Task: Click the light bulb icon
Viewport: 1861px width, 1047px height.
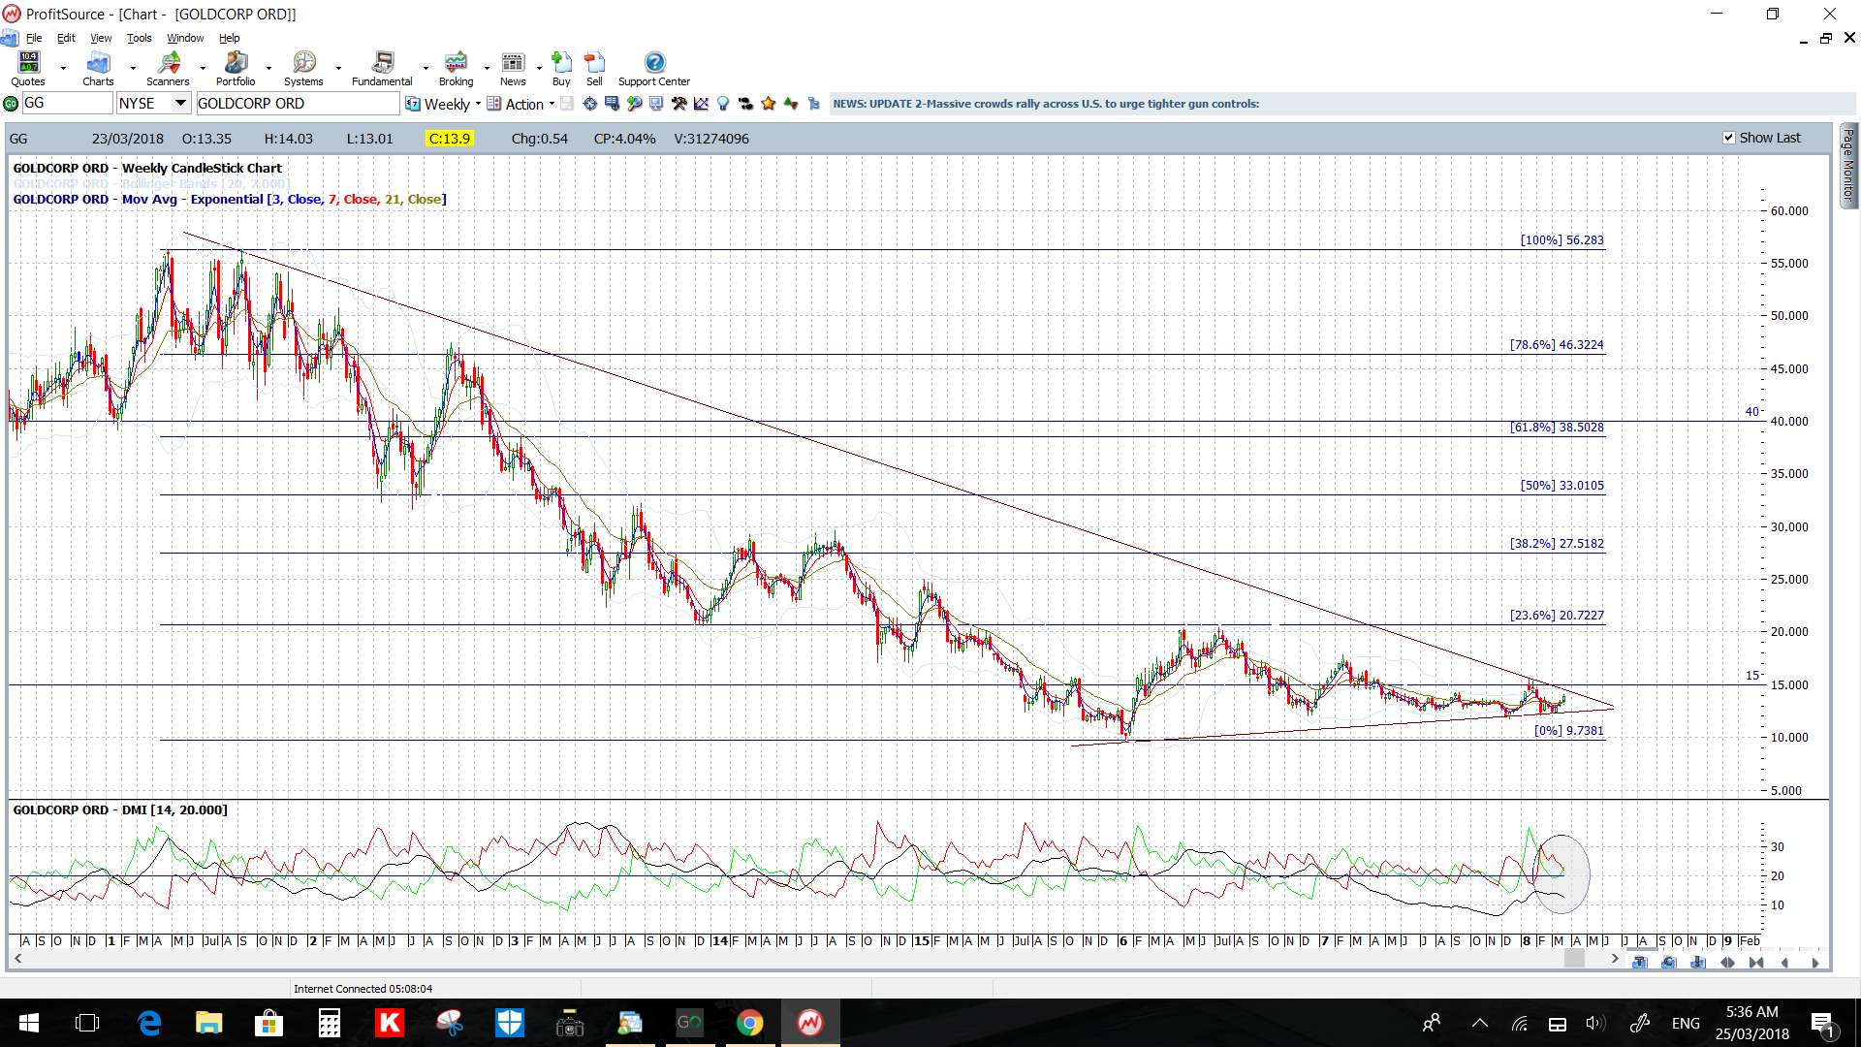Action: point(723,104)
